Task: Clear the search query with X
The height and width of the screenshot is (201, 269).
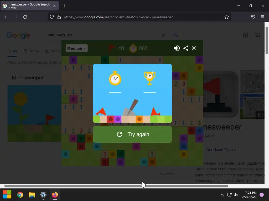Action: (163, 35)
